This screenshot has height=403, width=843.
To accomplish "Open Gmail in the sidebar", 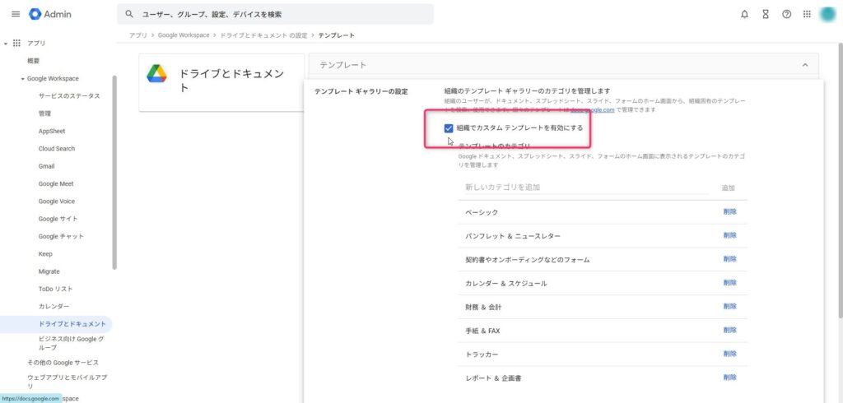I will [46, 167].
